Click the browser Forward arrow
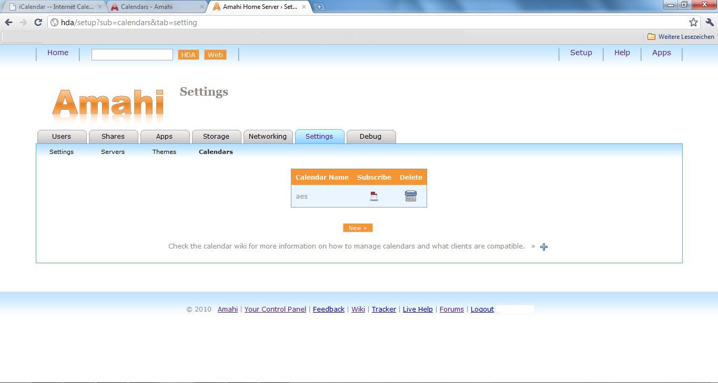The width and height of the screenshot is (718, 383). pos(23,23)
